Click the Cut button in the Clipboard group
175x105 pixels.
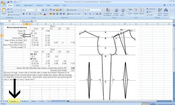[x=10, y=9]
